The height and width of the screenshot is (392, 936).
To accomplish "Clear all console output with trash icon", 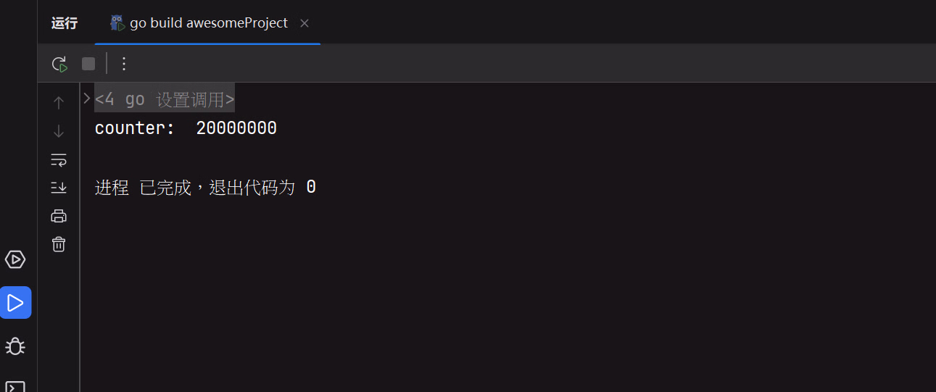I will 59,244.
